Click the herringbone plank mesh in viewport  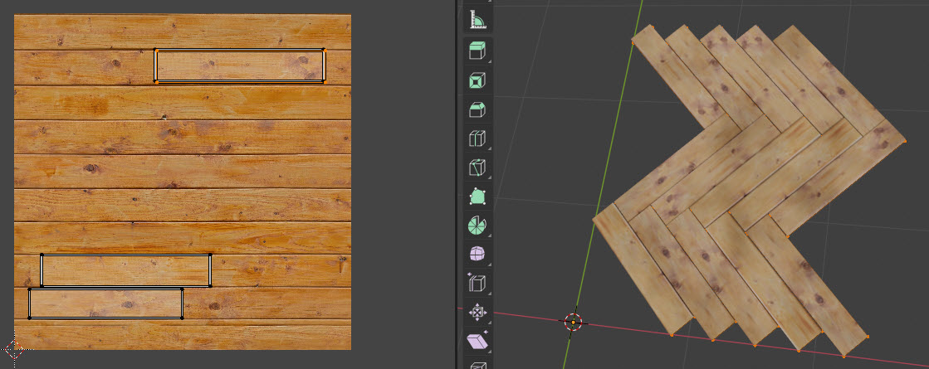750,191
